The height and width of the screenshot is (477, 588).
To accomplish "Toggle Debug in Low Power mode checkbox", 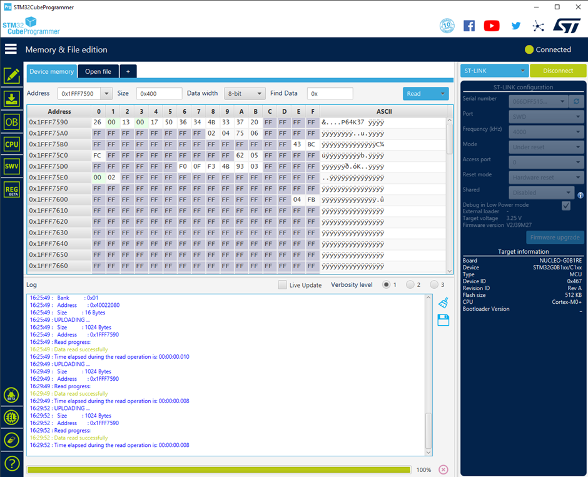I will [x=566, y=206].
